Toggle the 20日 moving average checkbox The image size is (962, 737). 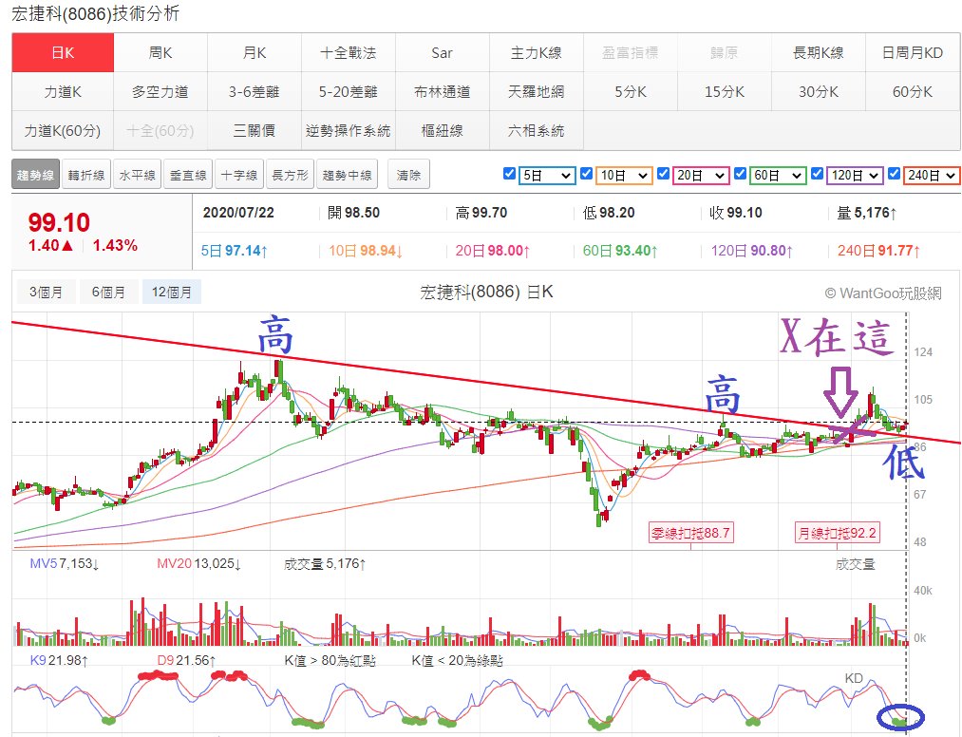(x=663, y=174)
